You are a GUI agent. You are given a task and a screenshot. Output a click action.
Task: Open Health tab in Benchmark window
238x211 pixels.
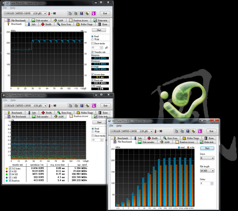click(x=46, y=24)
